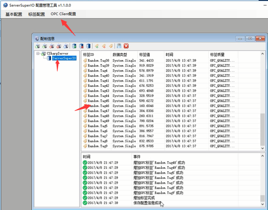Click the up arrow of the tag table scrollbar
The height and width of the screenshot is (210, 268).
(262, 54)
